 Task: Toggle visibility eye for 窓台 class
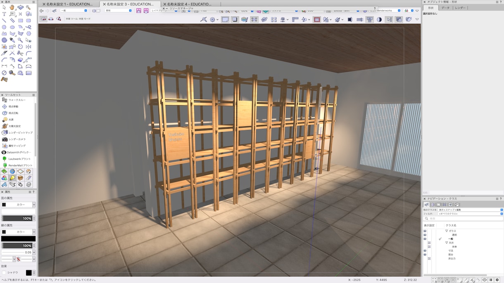pyautogui.click(x=425, y=255)
